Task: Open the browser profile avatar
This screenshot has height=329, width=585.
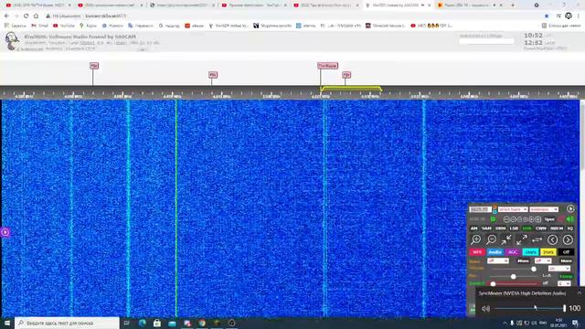Action: pyautogui.click(x=569, y=16)
